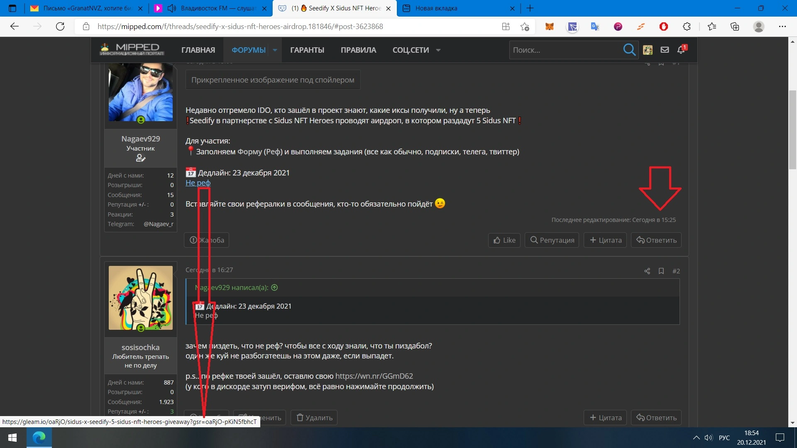Switch to the Письмо «GranatNVZ tab
Image resolution: width=797 pixels, height=448 pixels.
click(x=87, y=8)
